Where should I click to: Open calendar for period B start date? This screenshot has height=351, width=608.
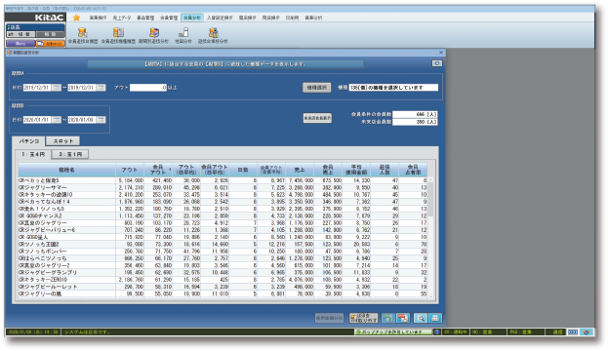tap(57, 120)
